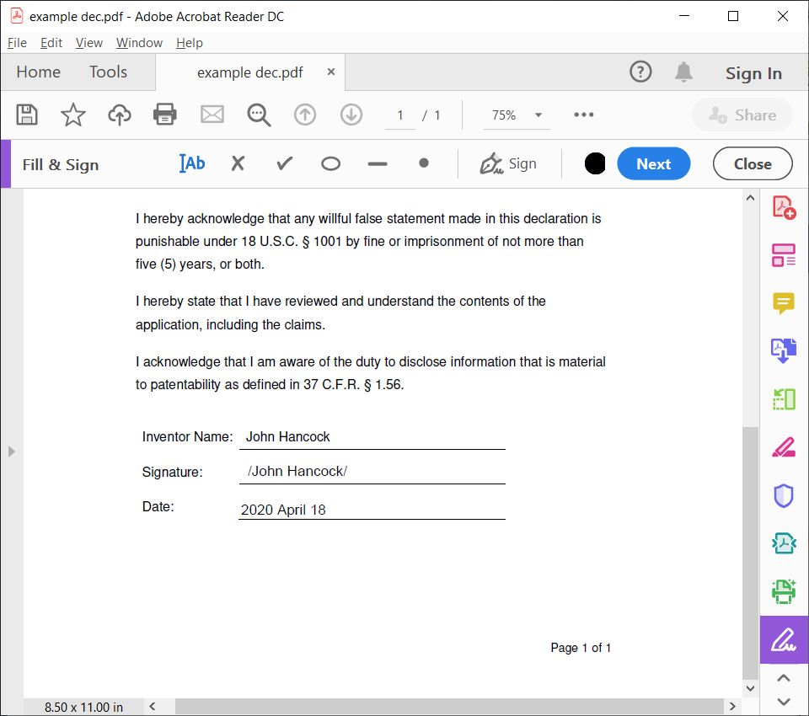Open the black color picker swatch
Image resolution: width=809 pixels, height=716 pixels.
point(595,163)
